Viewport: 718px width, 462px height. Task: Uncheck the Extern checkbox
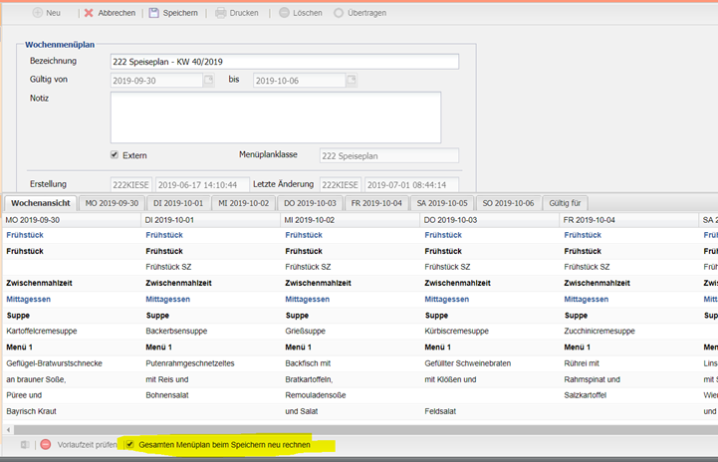115,155
